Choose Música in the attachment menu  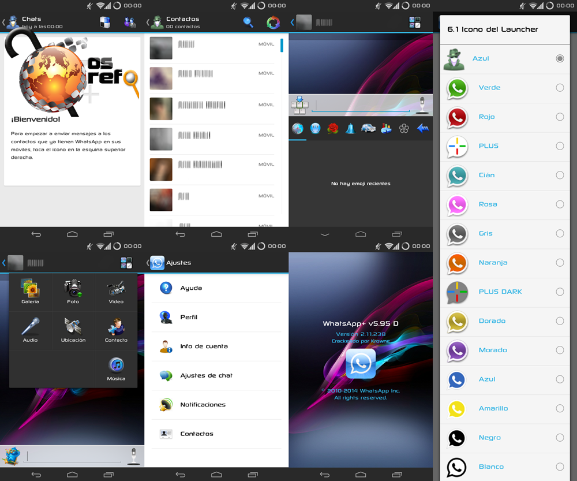(116, 369)
